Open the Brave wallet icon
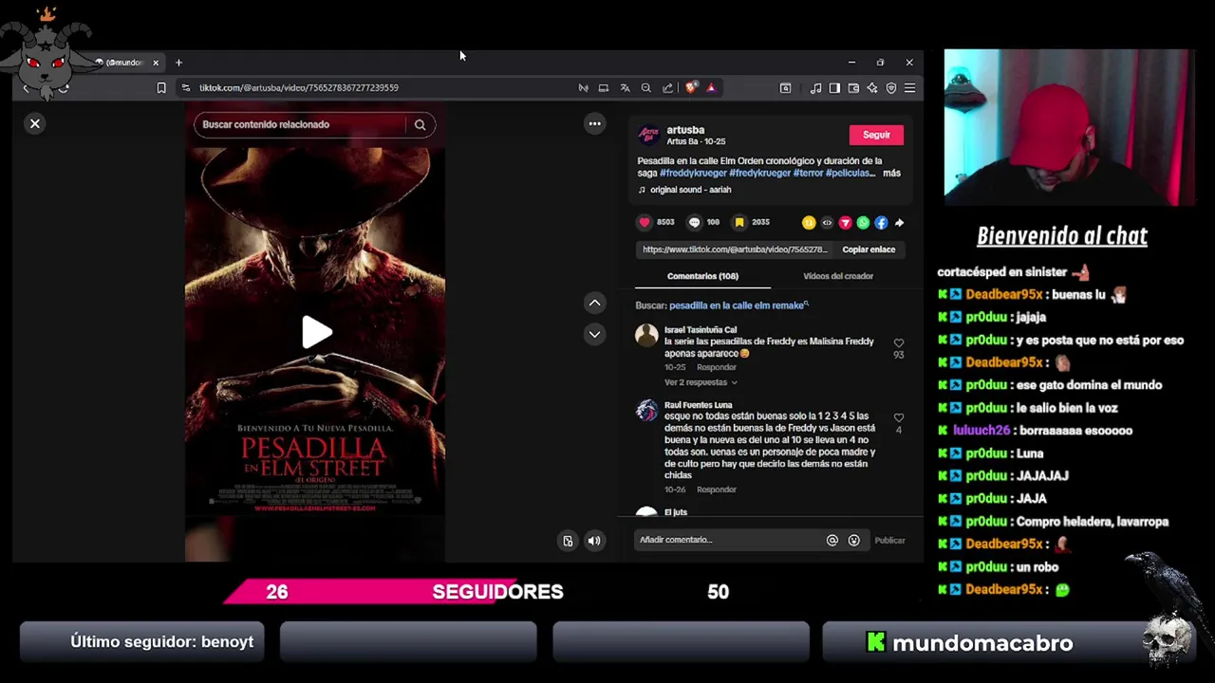This screenshot has height=683, width=1215. tap(853, 88)
